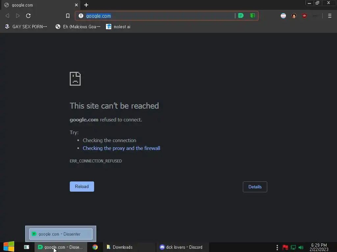This screenshot has width=337, height=252.
Task: Click 'Checking the connection' bullet text
Action: (x=109, y=140)
